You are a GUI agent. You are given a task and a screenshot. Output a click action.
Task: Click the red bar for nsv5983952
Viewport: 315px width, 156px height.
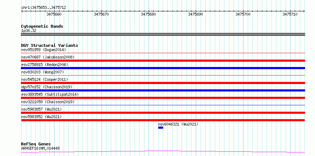click(163, 120)
